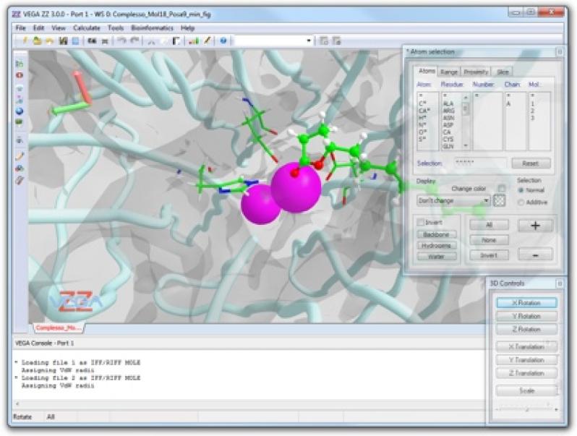
Task: Click the open folder icon in the toolbar
Action: (37, 40)
